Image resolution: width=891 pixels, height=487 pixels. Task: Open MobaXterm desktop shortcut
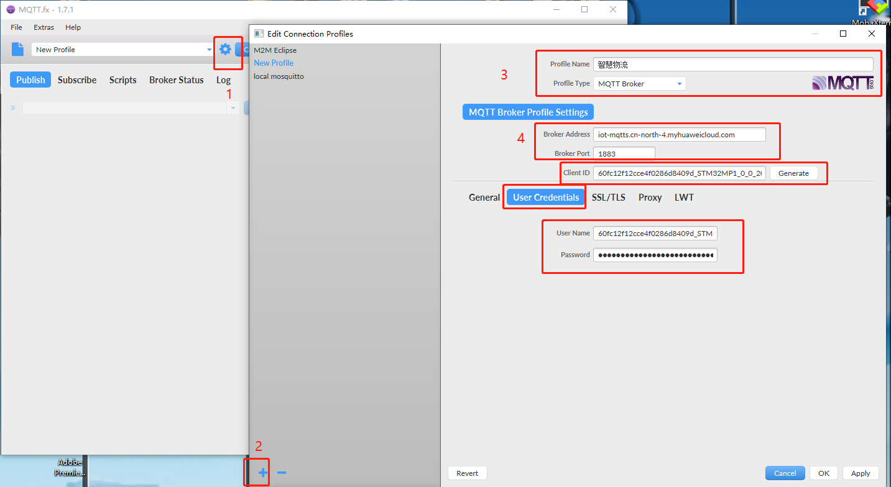(873, 14)
